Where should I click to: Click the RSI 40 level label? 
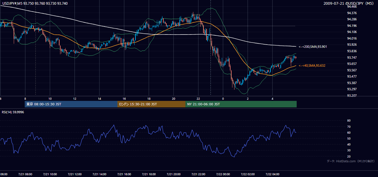[349, 145]
